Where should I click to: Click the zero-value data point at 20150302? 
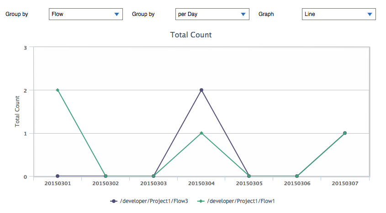pos(106,176)
